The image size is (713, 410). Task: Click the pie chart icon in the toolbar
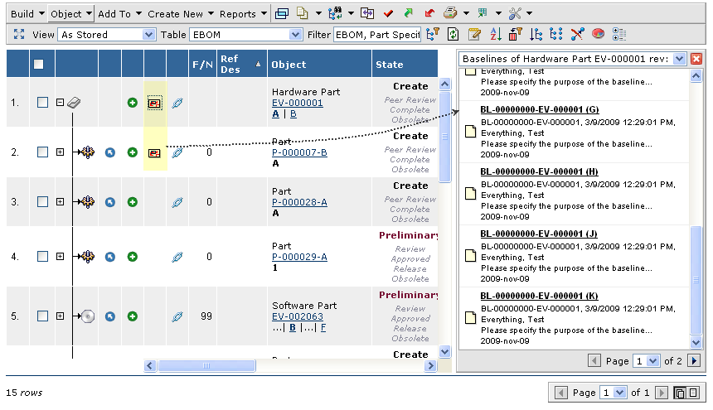tap(598, 35)
